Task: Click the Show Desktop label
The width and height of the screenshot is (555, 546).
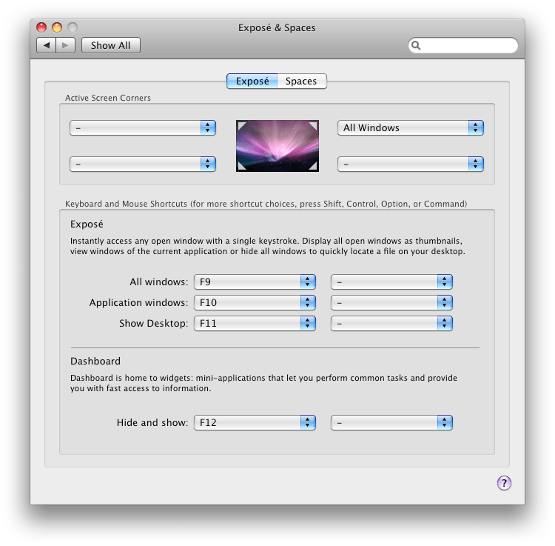Action: click(154, 323)
